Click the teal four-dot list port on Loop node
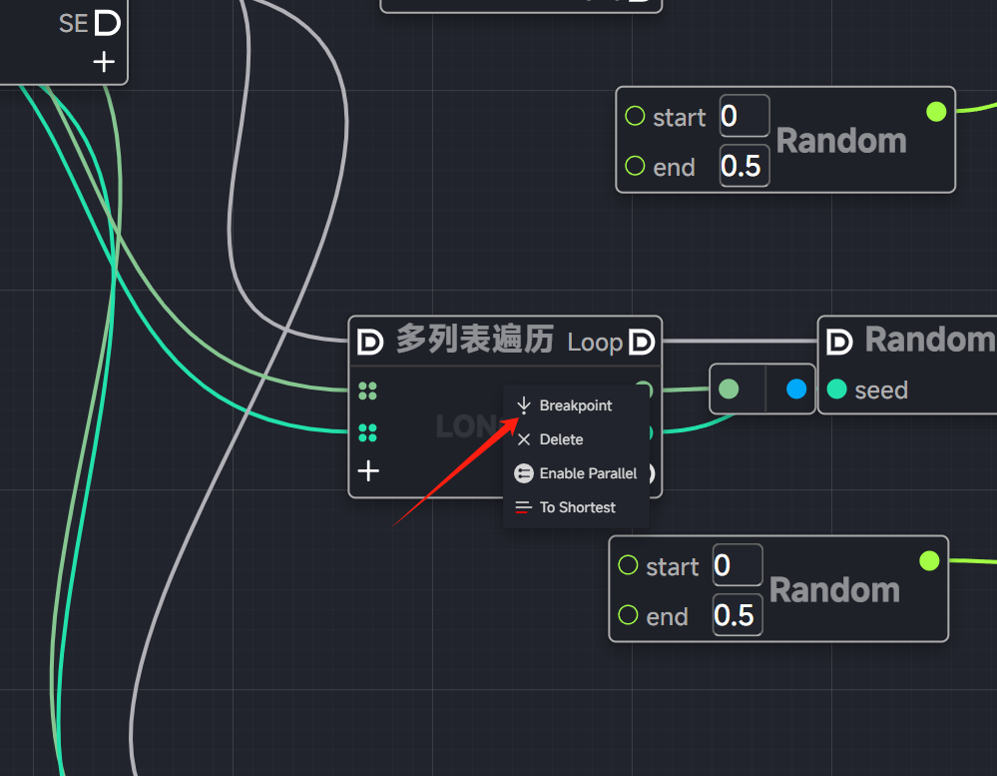 pyautogui.click(x=368, y=432)
